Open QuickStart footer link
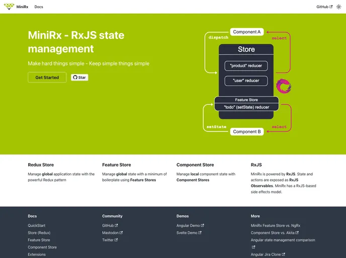Screen dimensions: 346x258 point(36,226)
